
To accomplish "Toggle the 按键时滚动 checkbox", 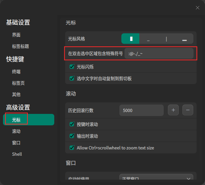I will pyautogui.click(x=72, y=124).
